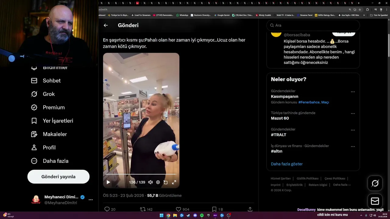Open the Google Gemini bookmark
Viewport: 390px width, 219px height.
pyautogui.click(x=222, y=15)
